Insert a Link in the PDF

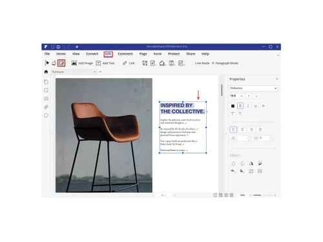[129, 63]
